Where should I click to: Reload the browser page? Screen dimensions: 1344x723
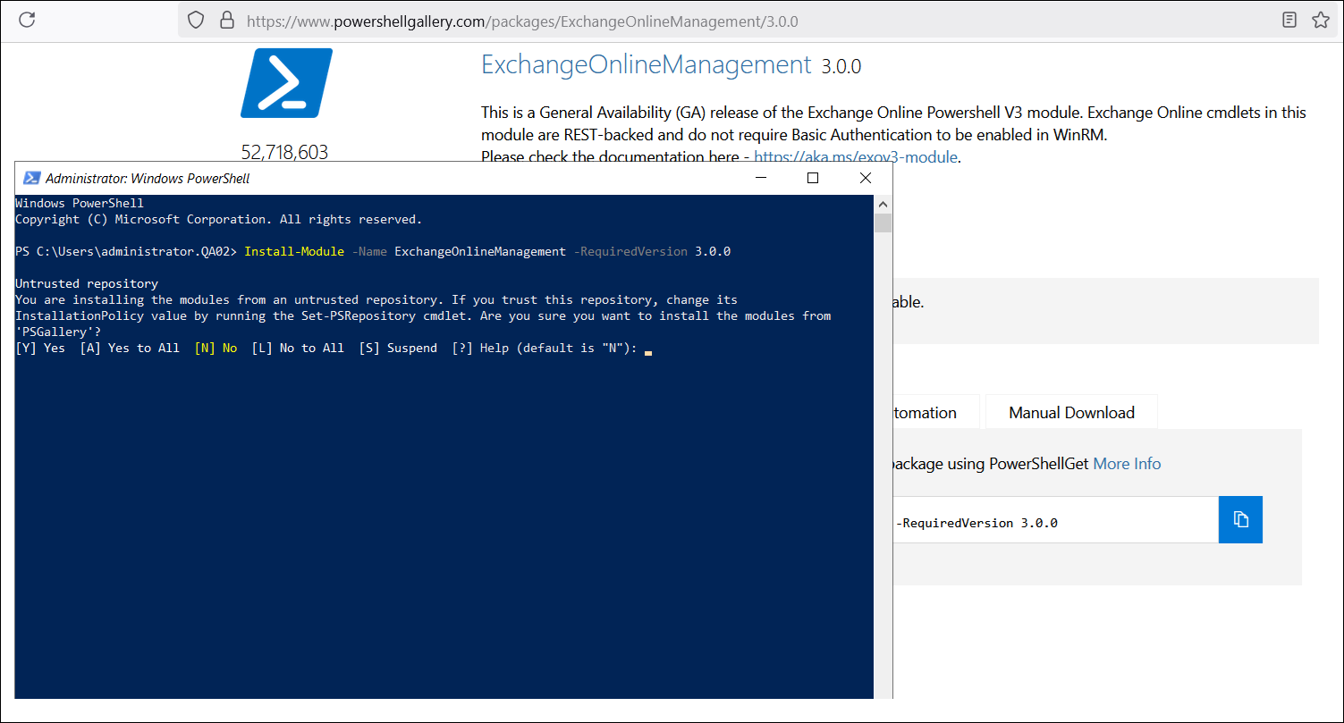coord(27,20)
